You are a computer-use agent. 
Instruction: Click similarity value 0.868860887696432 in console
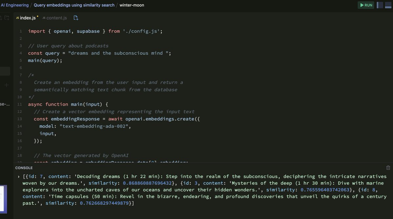(x=147, y=183)
